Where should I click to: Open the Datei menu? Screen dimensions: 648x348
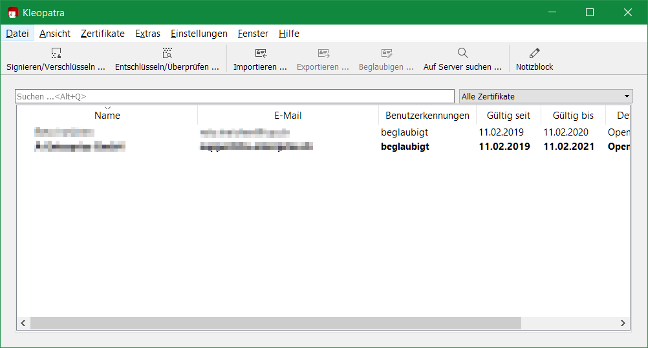[17, 34]
